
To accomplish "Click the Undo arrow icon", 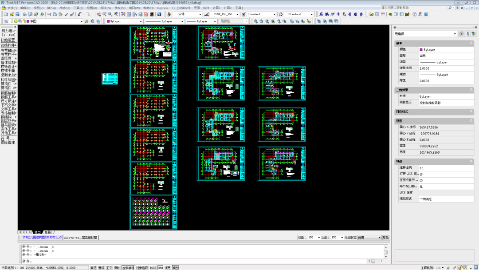I will 79,14.
